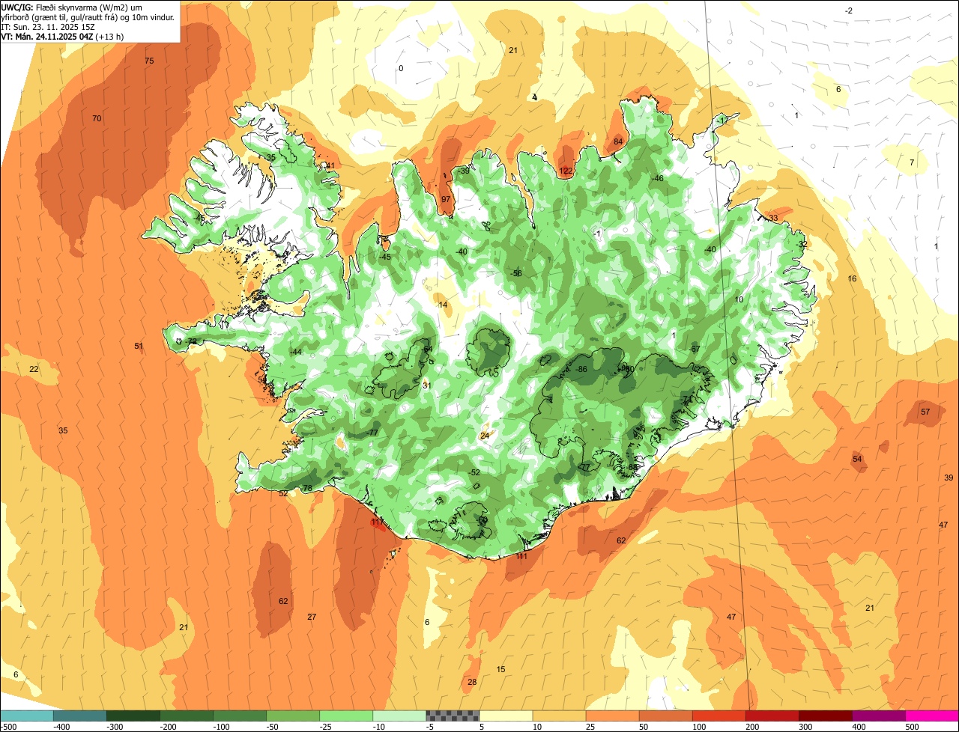Click the map value '41'

pos(330,165)
